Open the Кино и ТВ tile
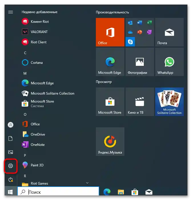This screenshot has width=192, height=200. click(140, 102)
